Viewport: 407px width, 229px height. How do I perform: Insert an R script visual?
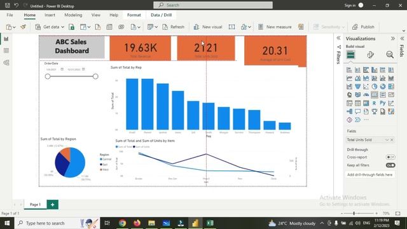click(375, 103)
